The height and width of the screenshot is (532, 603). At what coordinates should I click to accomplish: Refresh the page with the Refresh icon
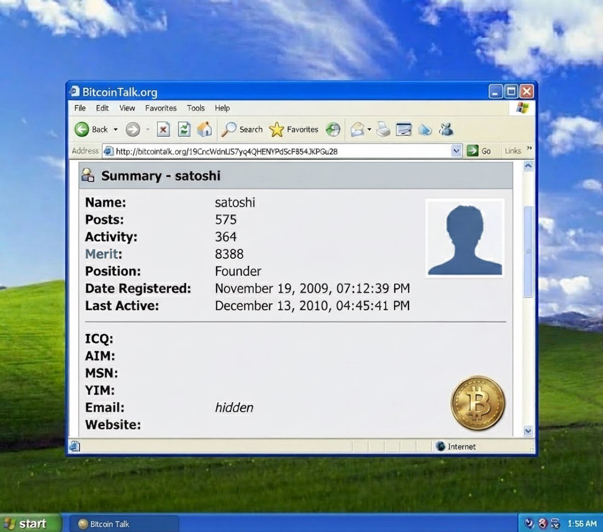pyautogui.click(x=184, y=130)
